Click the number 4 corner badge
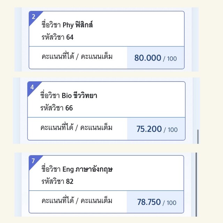This screenshot has width=223, height=223. [32, 87]
